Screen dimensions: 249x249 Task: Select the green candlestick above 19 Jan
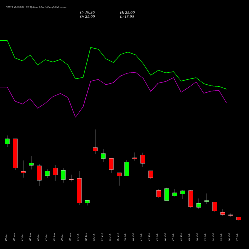[7, 141]
